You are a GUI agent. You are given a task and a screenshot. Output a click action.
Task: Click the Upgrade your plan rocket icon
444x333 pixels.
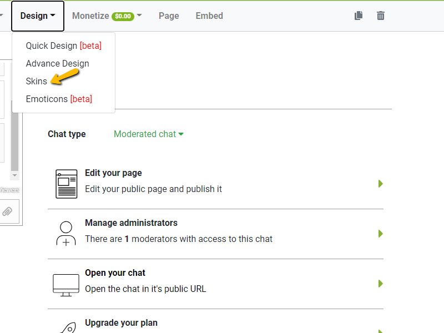click(66, 326)
